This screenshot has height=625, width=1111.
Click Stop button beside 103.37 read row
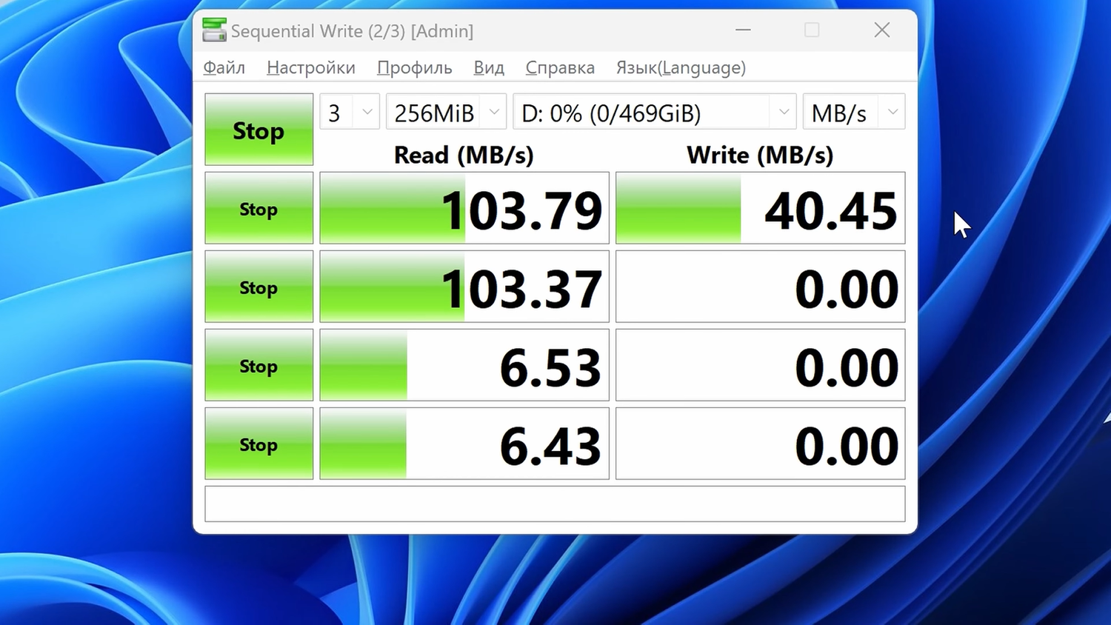coord(258,287)
